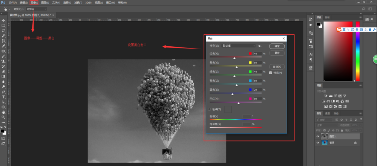Switch to the 通道 channels tab
Viewport: 377px width, 166px height.
[x=327, y=113]
